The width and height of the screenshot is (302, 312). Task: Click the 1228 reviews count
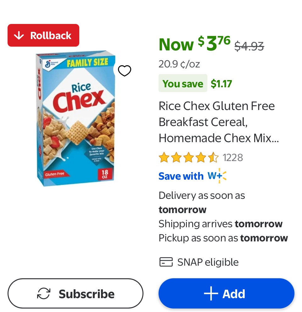click(x=233, y=158)
